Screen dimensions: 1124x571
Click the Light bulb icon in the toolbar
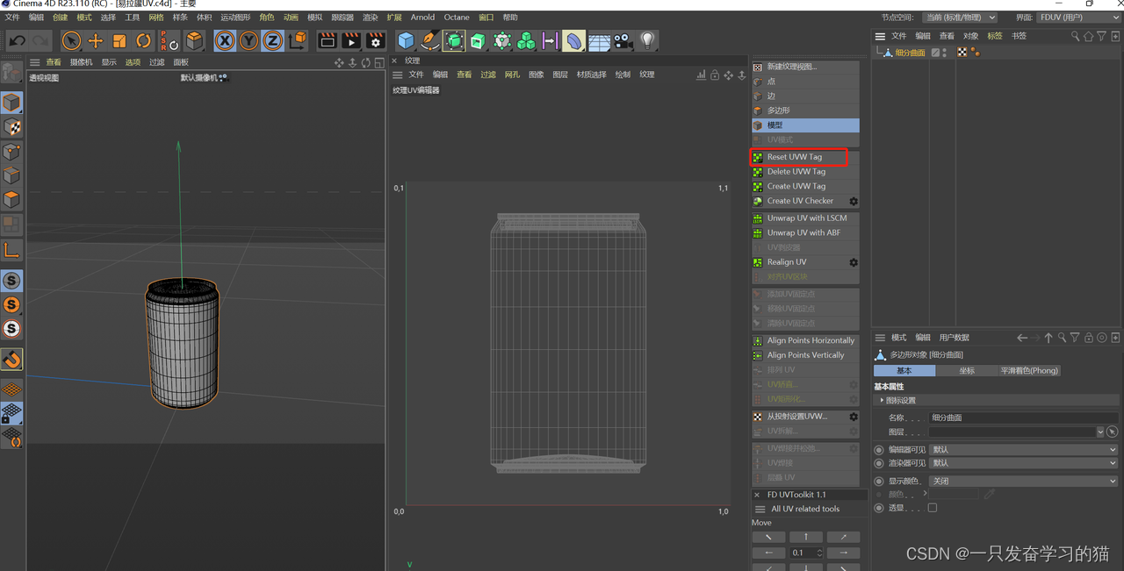[647, 40]
